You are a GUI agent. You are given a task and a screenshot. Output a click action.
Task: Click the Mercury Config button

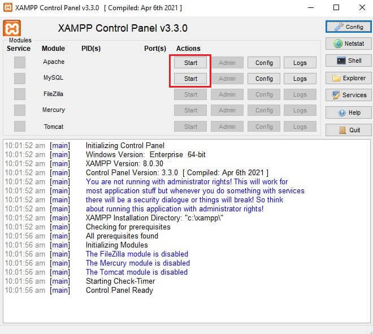pyautogui.click(x=264, y=110)
